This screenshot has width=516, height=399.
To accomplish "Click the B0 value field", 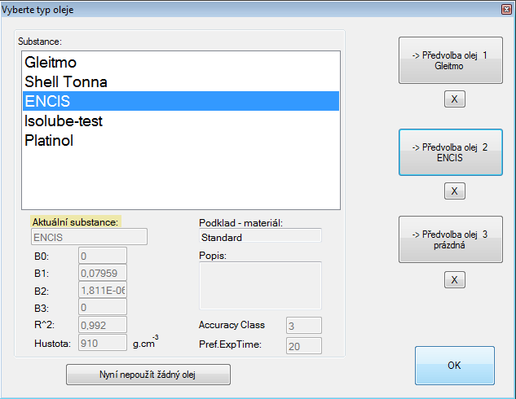I will coord(103,256).
